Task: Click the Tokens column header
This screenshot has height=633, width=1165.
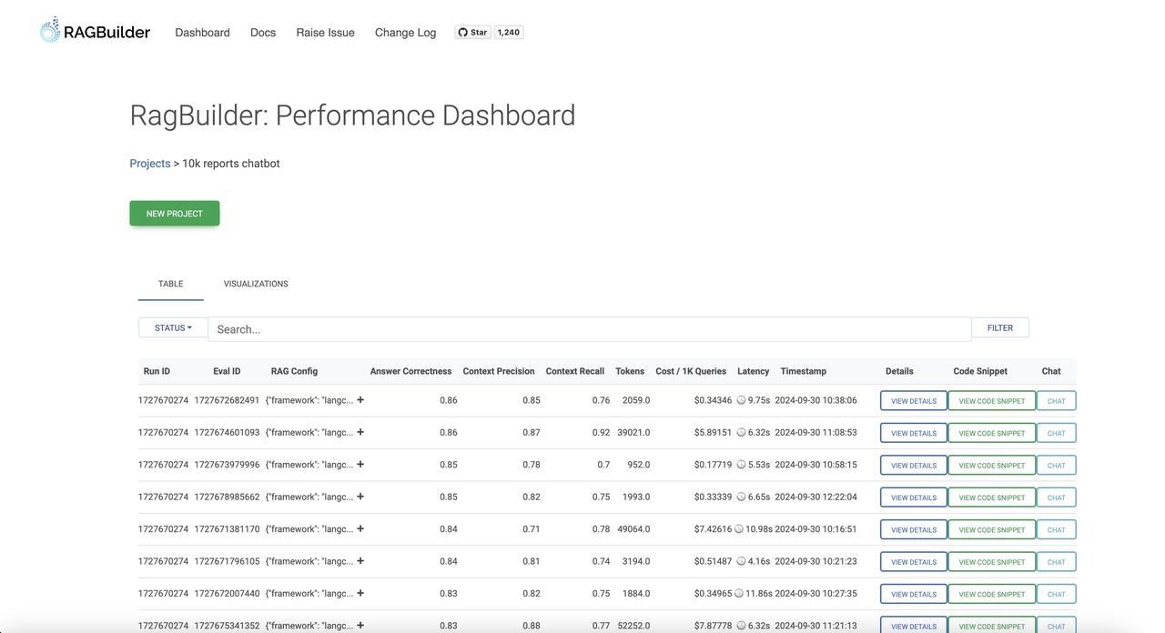Action: (x=630, y=371)
